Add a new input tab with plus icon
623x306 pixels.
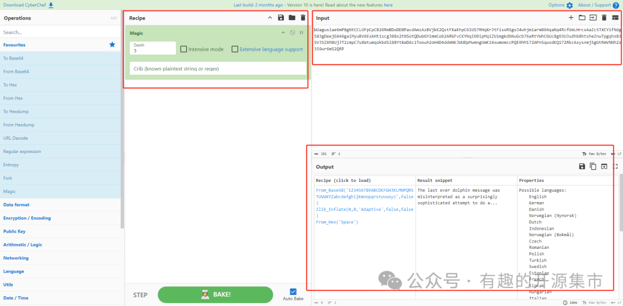coord(571,18)
